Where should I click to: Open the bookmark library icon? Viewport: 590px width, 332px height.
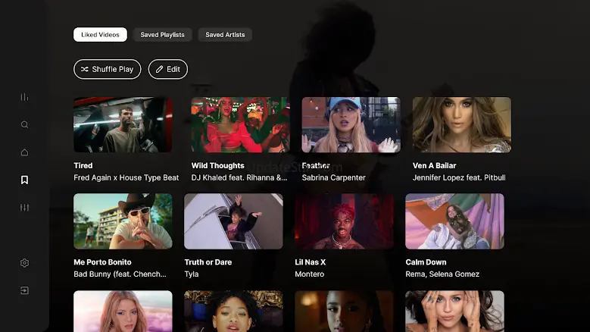24,180
